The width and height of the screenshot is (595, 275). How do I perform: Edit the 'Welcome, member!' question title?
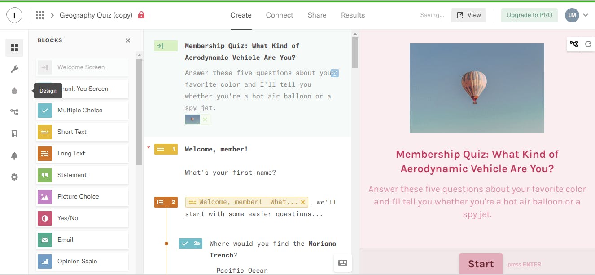[x=216, y=149]
